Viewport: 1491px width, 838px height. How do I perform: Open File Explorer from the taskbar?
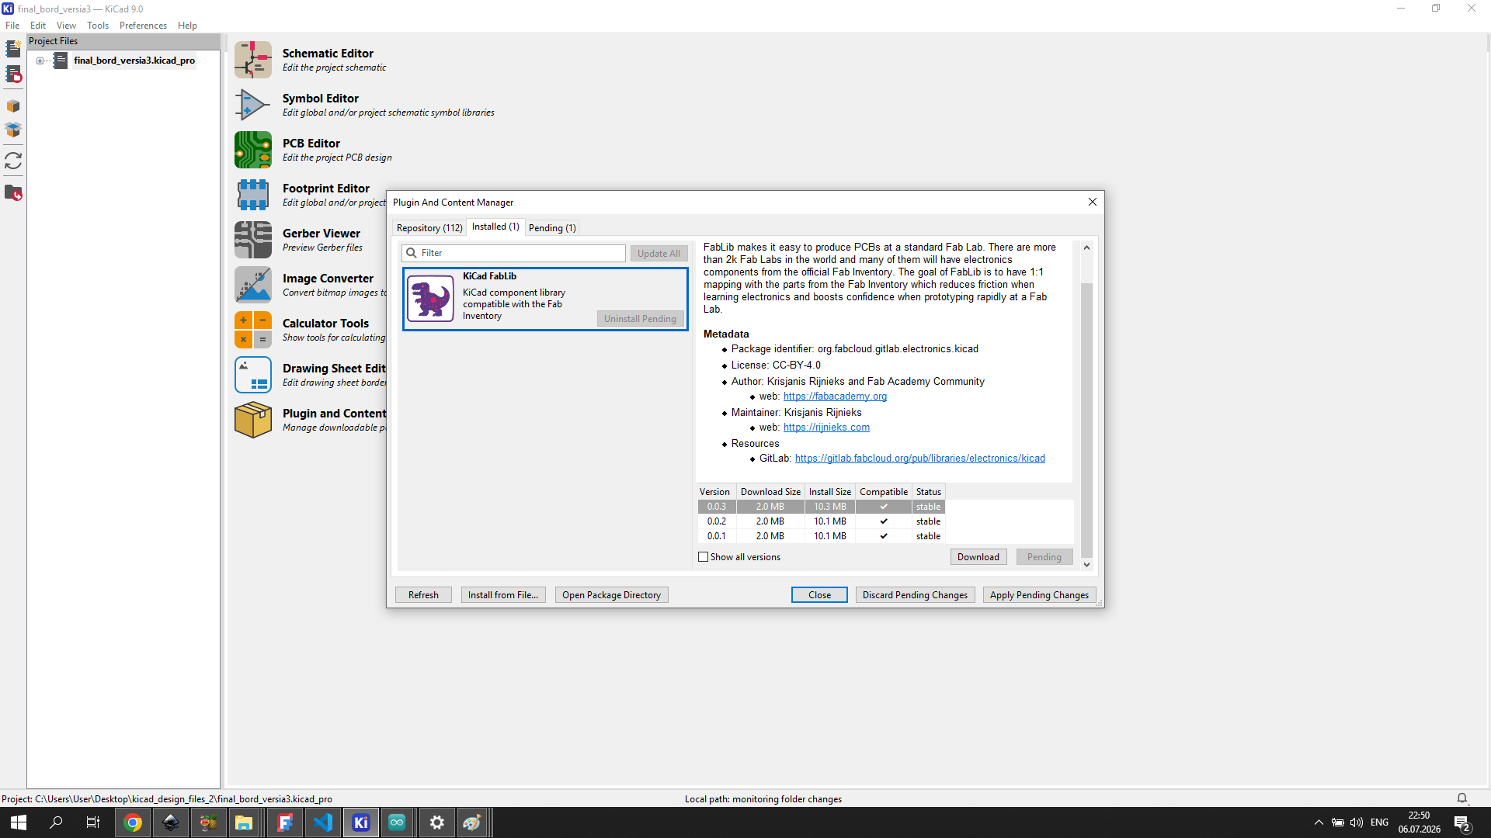(244, 822)
